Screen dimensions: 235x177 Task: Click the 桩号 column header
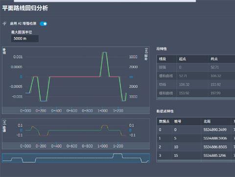(x=178, y=121)
